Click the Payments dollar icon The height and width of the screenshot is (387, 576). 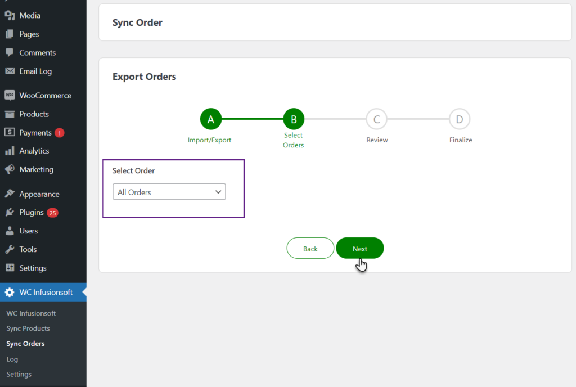click(x=10, y=132)
